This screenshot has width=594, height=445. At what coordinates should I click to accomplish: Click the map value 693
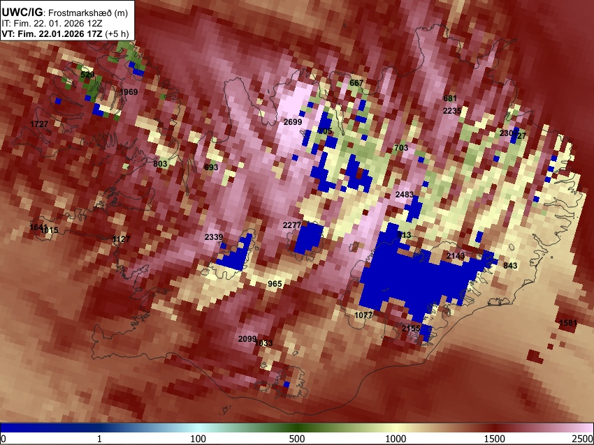[x=211, y=167]
